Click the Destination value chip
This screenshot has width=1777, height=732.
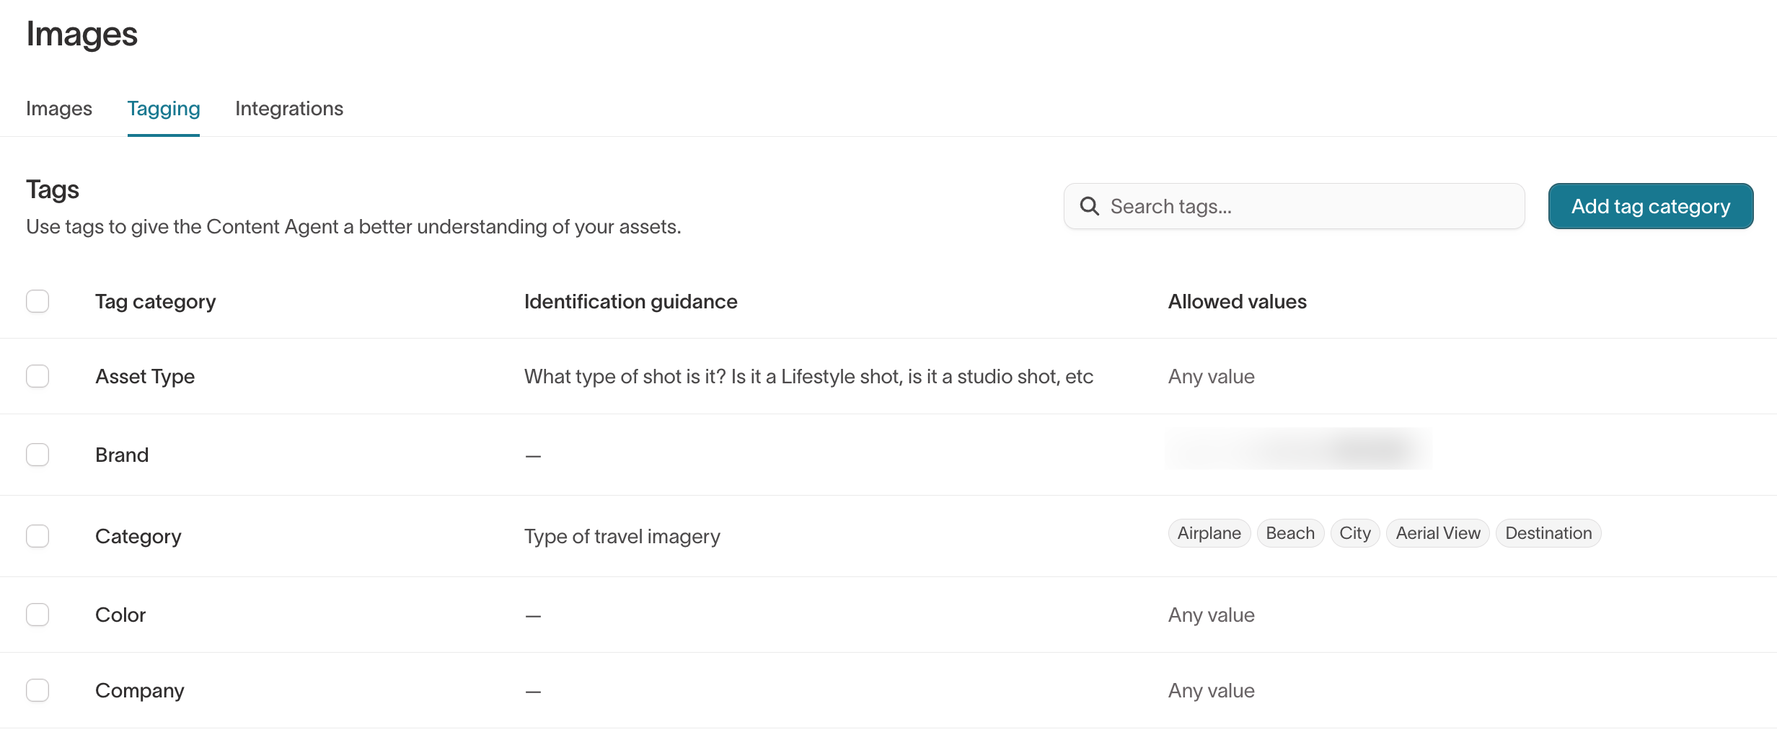point(1548,533)
